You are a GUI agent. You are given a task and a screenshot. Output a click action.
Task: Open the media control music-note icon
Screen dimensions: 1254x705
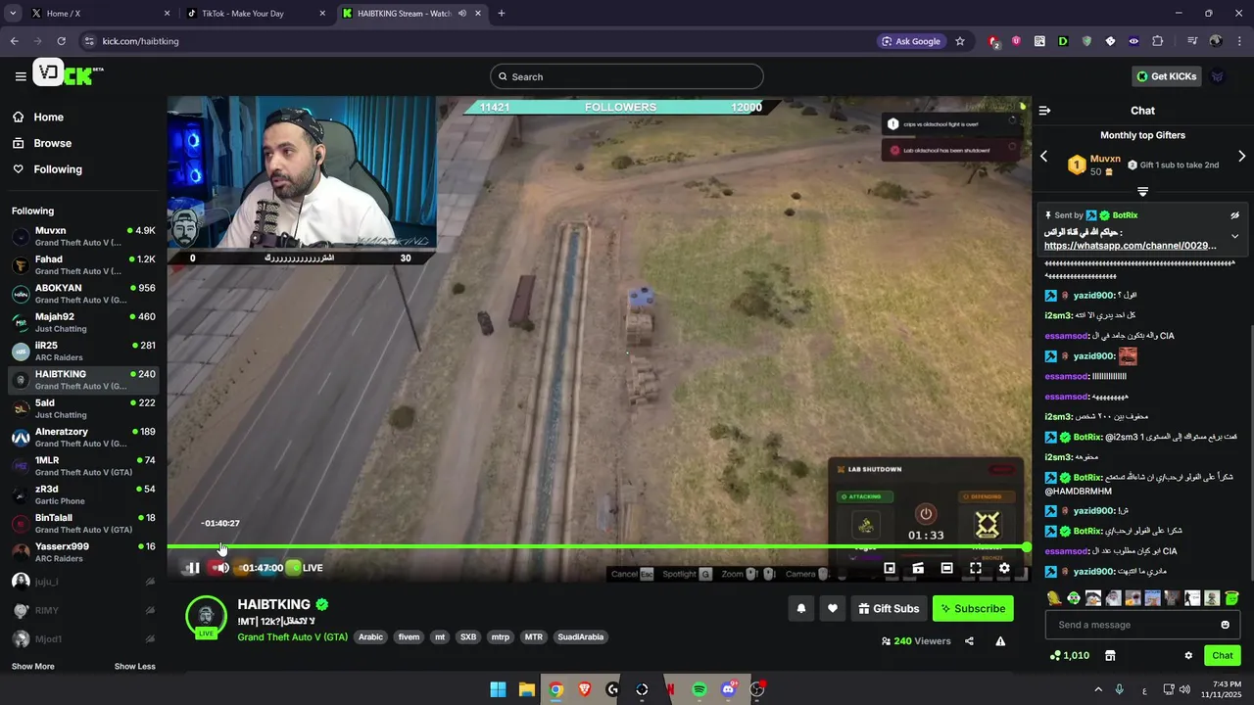pos(1192,41)
